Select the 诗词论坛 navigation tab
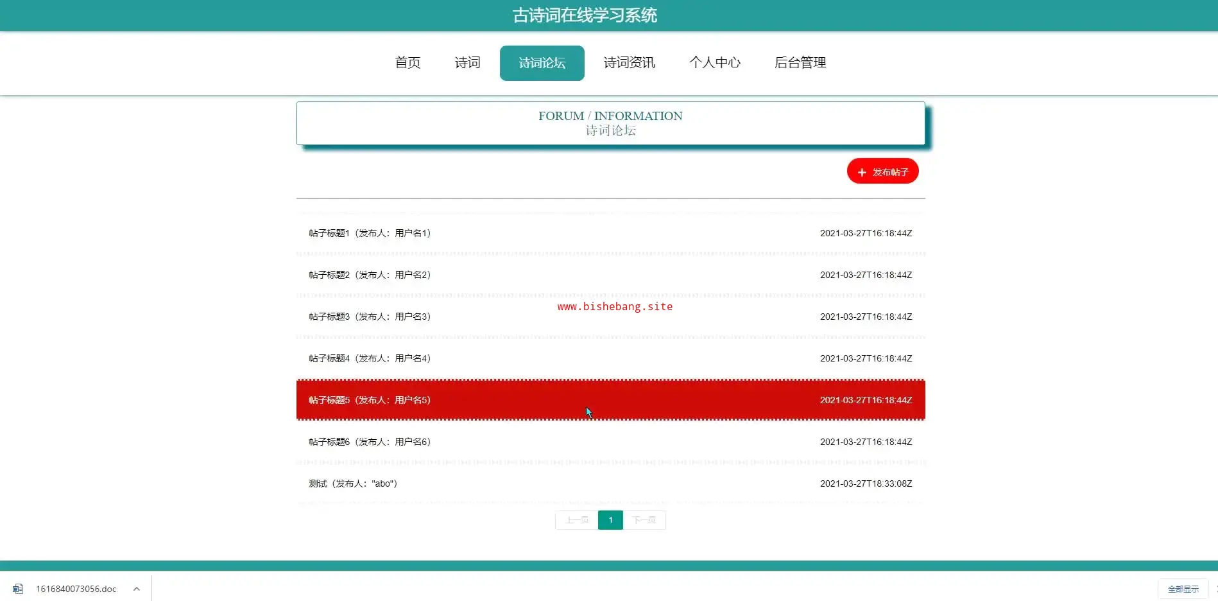 coord(542,63)
